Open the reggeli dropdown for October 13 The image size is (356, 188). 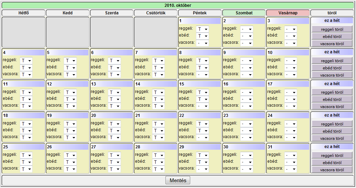[114, 92]
